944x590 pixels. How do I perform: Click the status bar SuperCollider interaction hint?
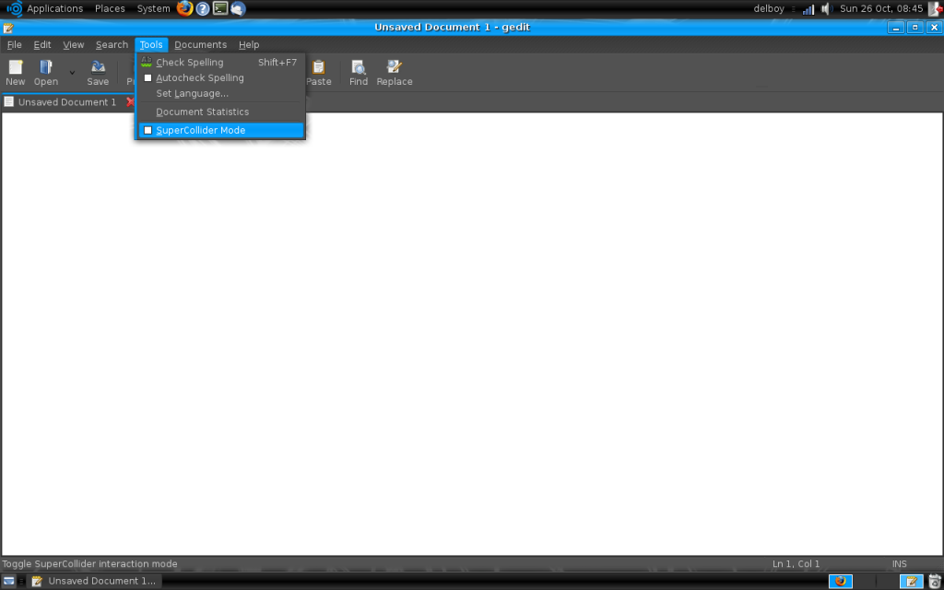tap(89, 564)
